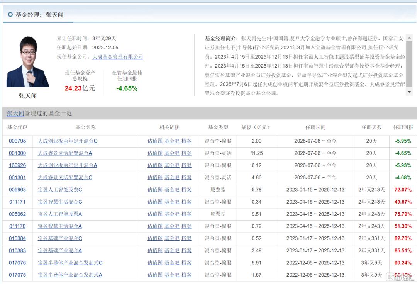Open fund 宝盈半导体产业混合发起式C
This screenshot has width=417, height=284.
pos(70,263)
